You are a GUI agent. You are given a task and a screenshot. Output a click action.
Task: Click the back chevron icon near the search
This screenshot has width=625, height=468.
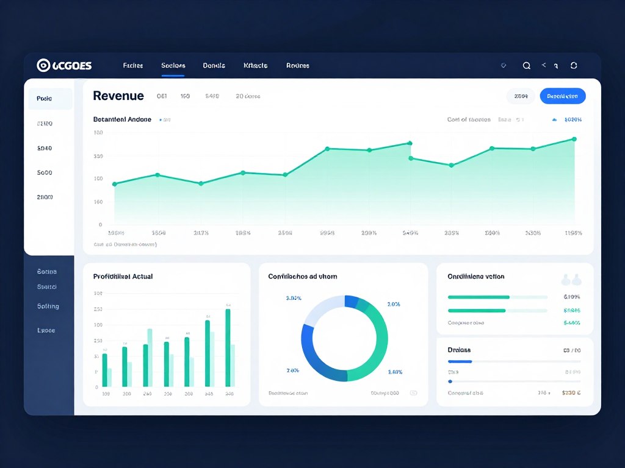pos(543,65)
